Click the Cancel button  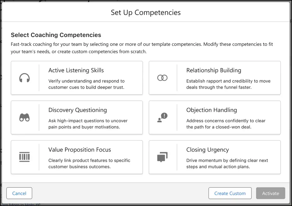[x=19, y=193]
